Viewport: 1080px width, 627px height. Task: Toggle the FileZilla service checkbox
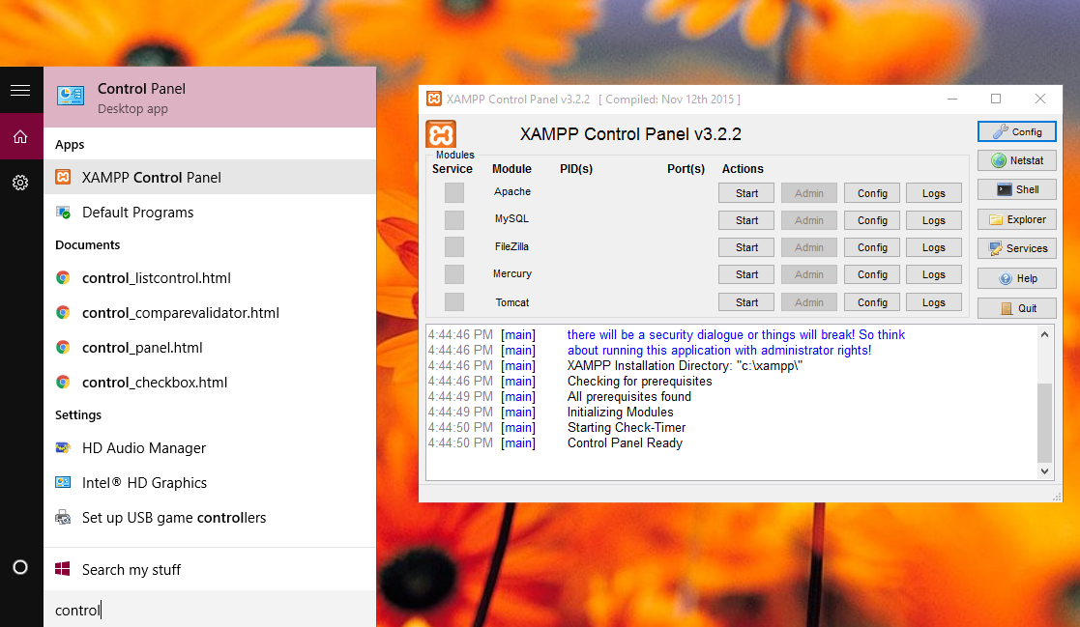(x=453, y=246)
